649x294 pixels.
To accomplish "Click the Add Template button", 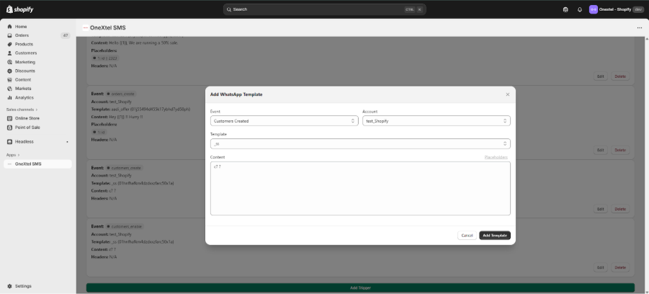I will pyautogui.click(x=495, y=236).
